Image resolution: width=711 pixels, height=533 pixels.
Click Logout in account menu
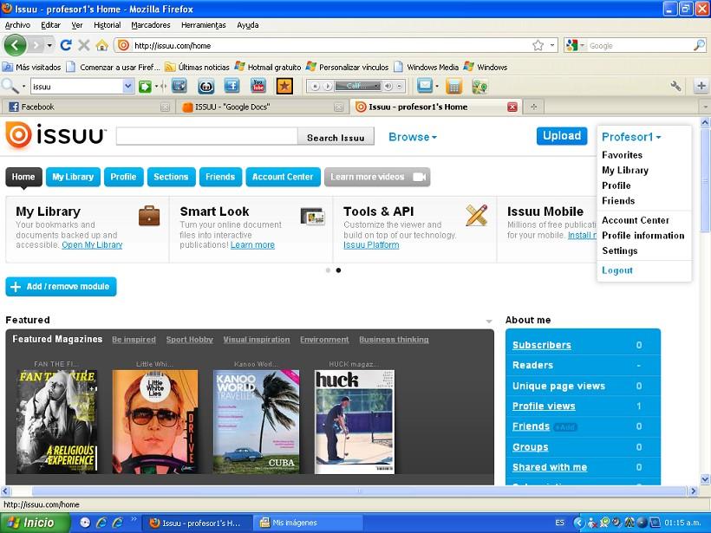coord(616,270)
